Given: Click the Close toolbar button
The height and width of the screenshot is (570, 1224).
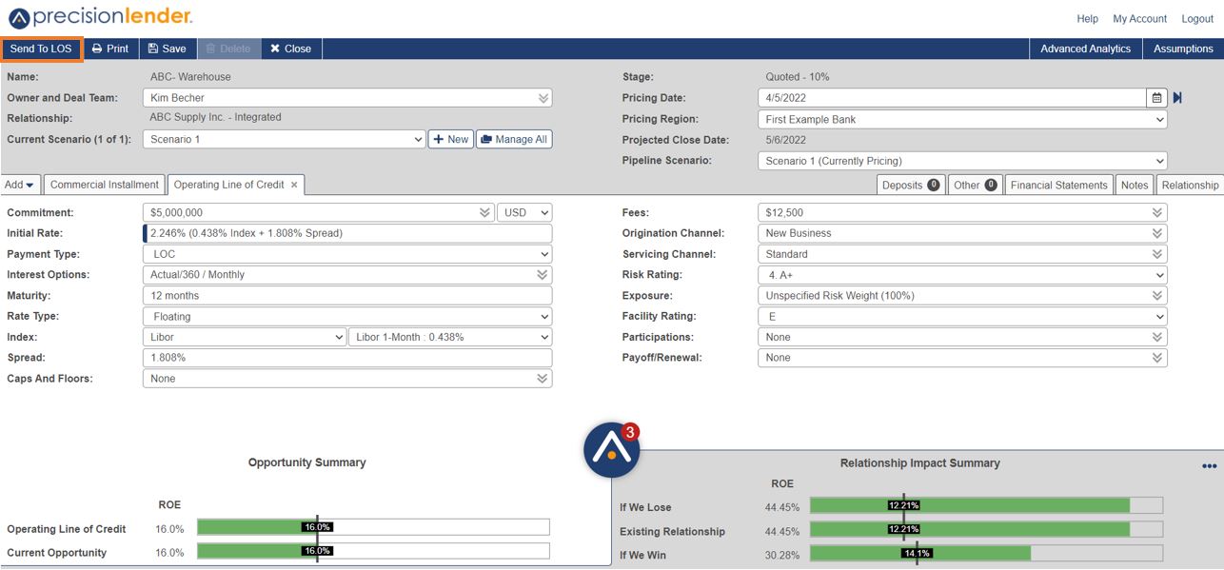Looking at the screenshot, I should point(290,49).
